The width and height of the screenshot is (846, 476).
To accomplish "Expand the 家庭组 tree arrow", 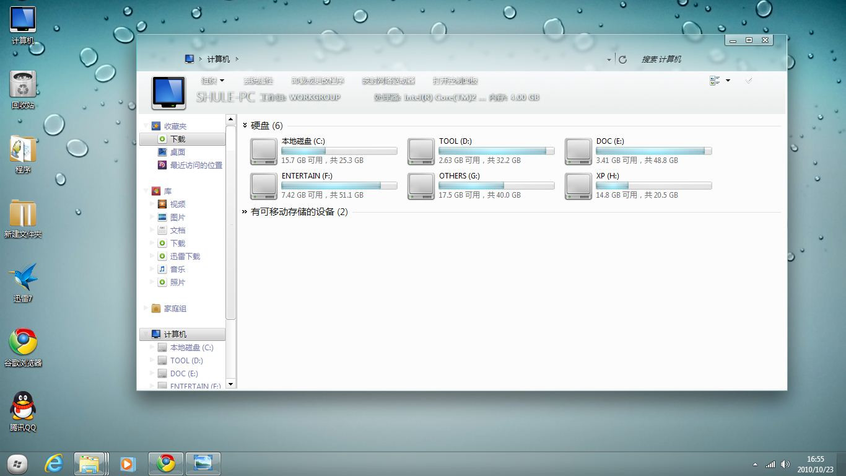I will 146,308.
